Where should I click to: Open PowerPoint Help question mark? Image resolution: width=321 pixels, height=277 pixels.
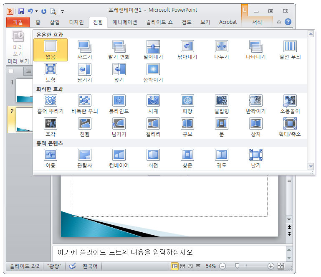coord(288,22)
